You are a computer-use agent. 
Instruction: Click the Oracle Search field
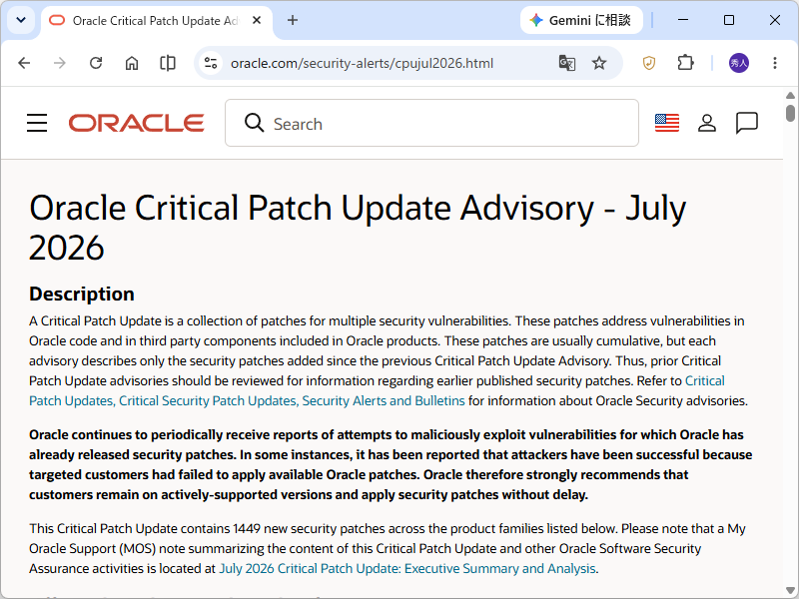click(x=431, y=123)
